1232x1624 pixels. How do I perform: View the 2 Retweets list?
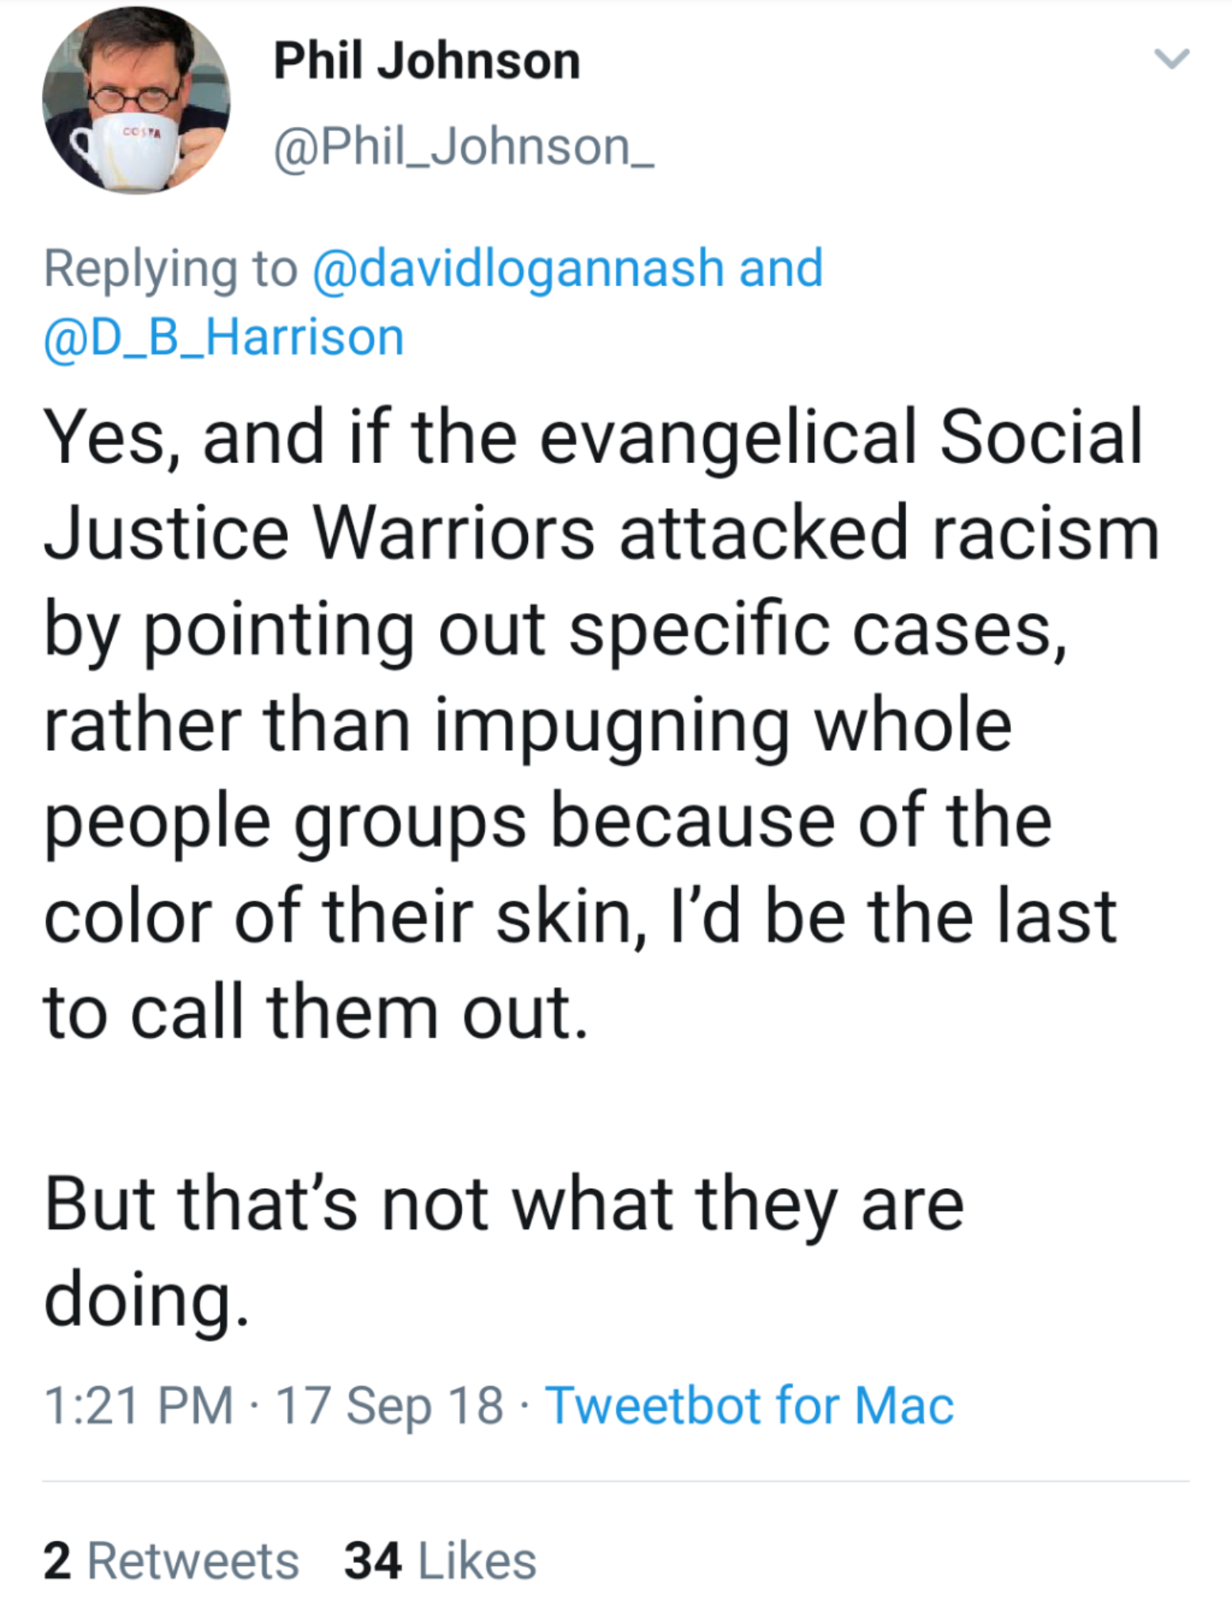(x=171, y=1561)
